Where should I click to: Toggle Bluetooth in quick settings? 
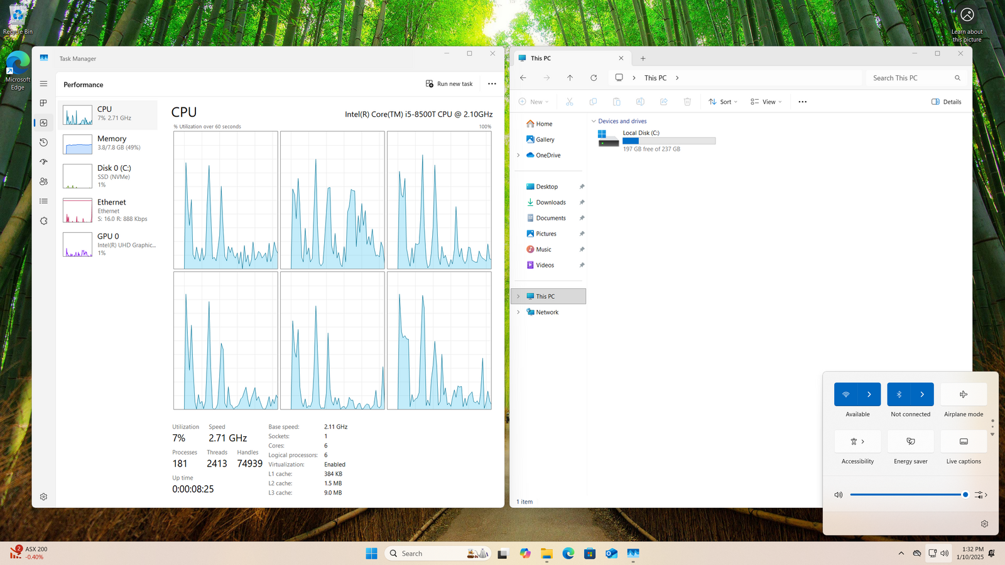pos(899,394)
